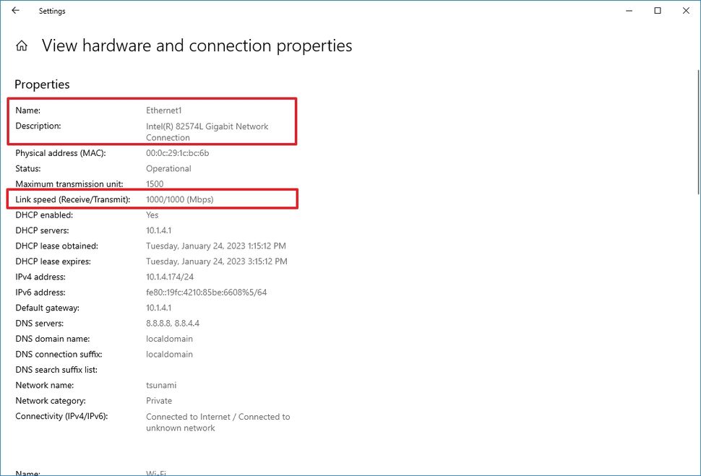This screenshot has height=476, width=701.
Task: Select the network name tsunami
Action: (160, 385)
